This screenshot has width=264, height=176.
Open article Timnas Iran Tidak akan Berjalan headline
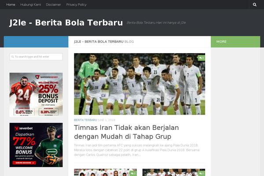(126, 132)
